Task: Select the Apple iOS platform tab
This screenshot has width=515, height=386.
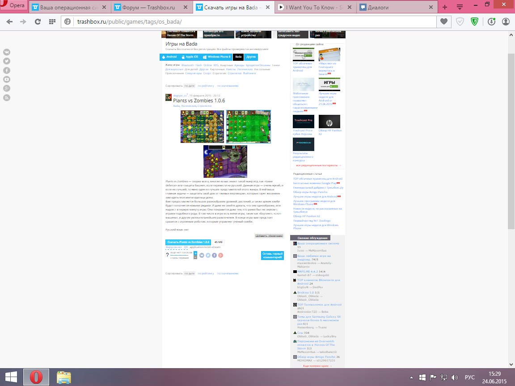Action: 190,57
